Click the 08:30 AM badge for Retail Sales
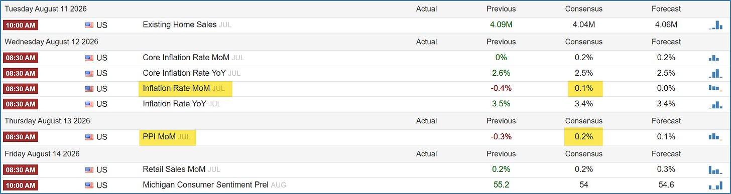 tap(21, 169)
